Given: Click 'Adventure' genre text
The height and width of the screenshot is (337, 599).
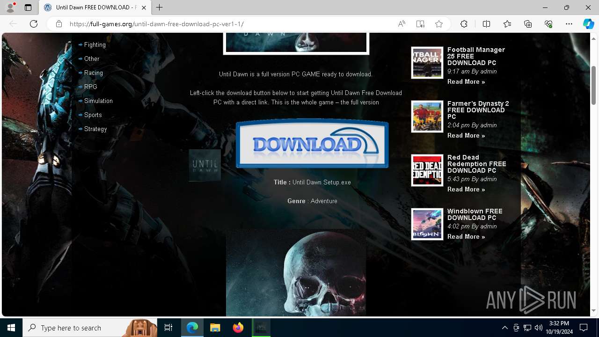Looking at the screenshot, I should (x=324, y=201).
